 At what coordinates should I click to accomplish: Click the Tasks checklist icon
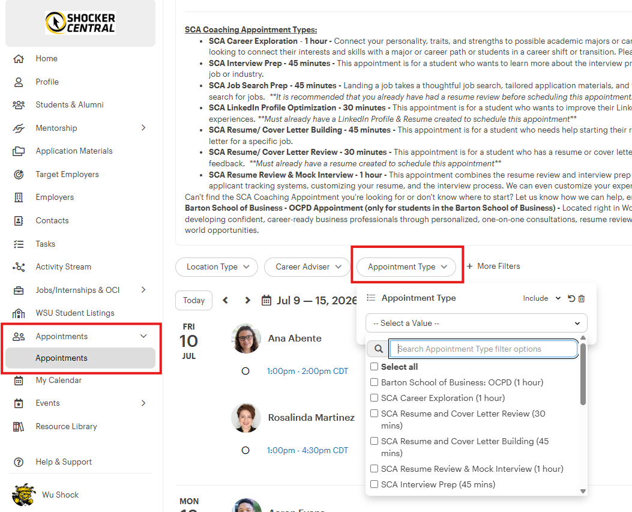pyautogui.click(x=19, y=244)
